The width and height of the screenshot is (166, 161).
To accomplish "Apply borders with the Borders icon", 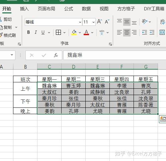I will click(58, 32).
